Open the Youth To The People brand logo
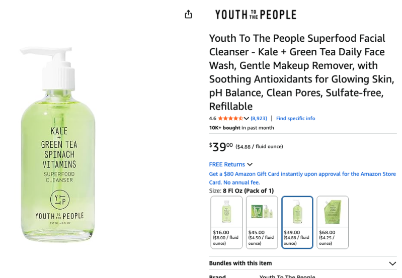This screenshot has width=402, height=278. 255,15
